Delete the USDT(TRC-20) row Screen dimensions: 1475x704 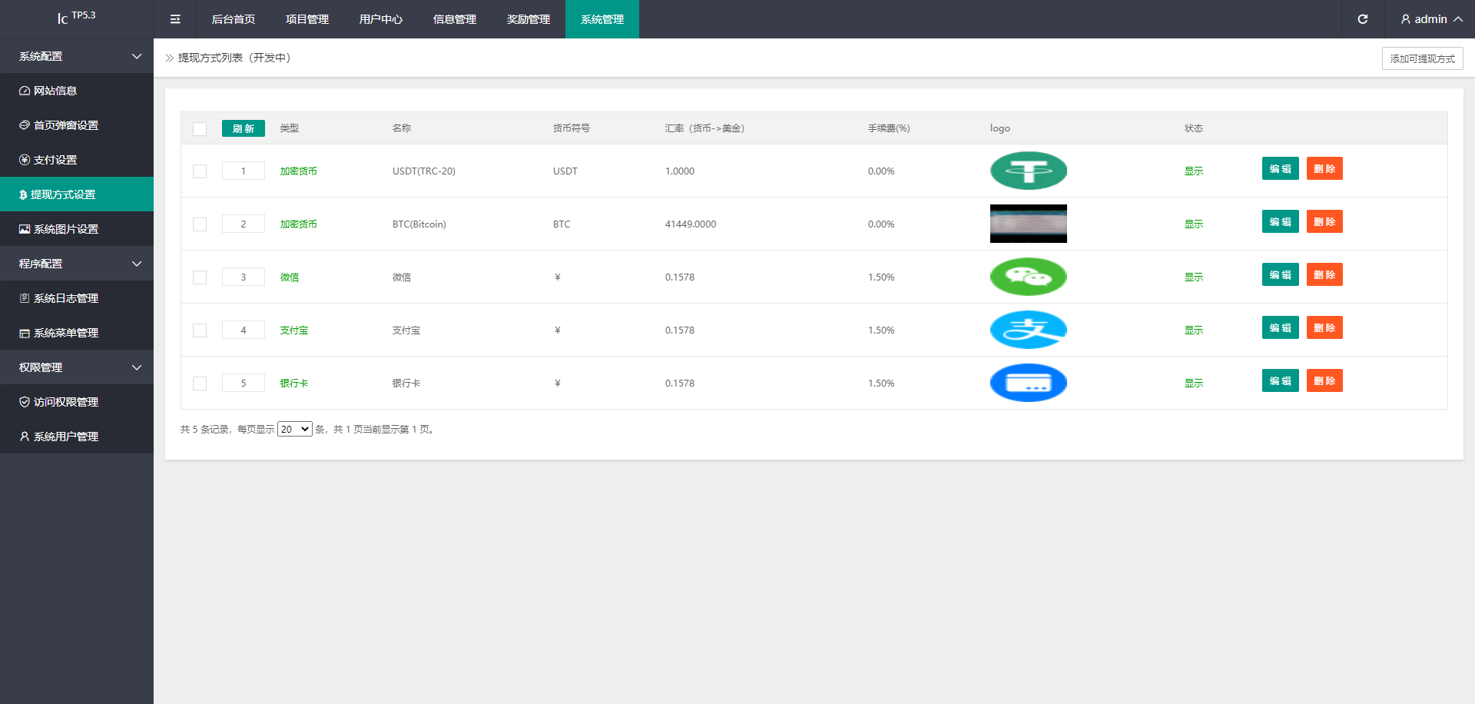[1324, 168]
